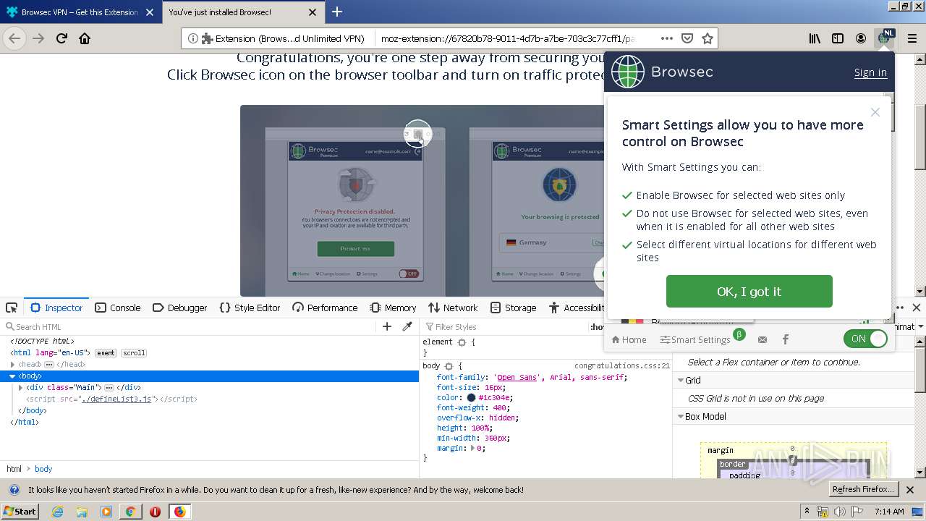Image resolution: width=926 pixels, height=521 pixels.
Task: Collapse the body node
Action: (x=12, y=376)
